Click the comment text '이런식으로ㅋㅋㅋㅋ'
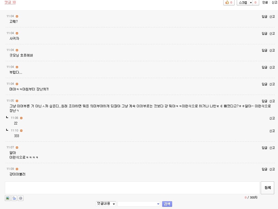 [x=24, y=157]
